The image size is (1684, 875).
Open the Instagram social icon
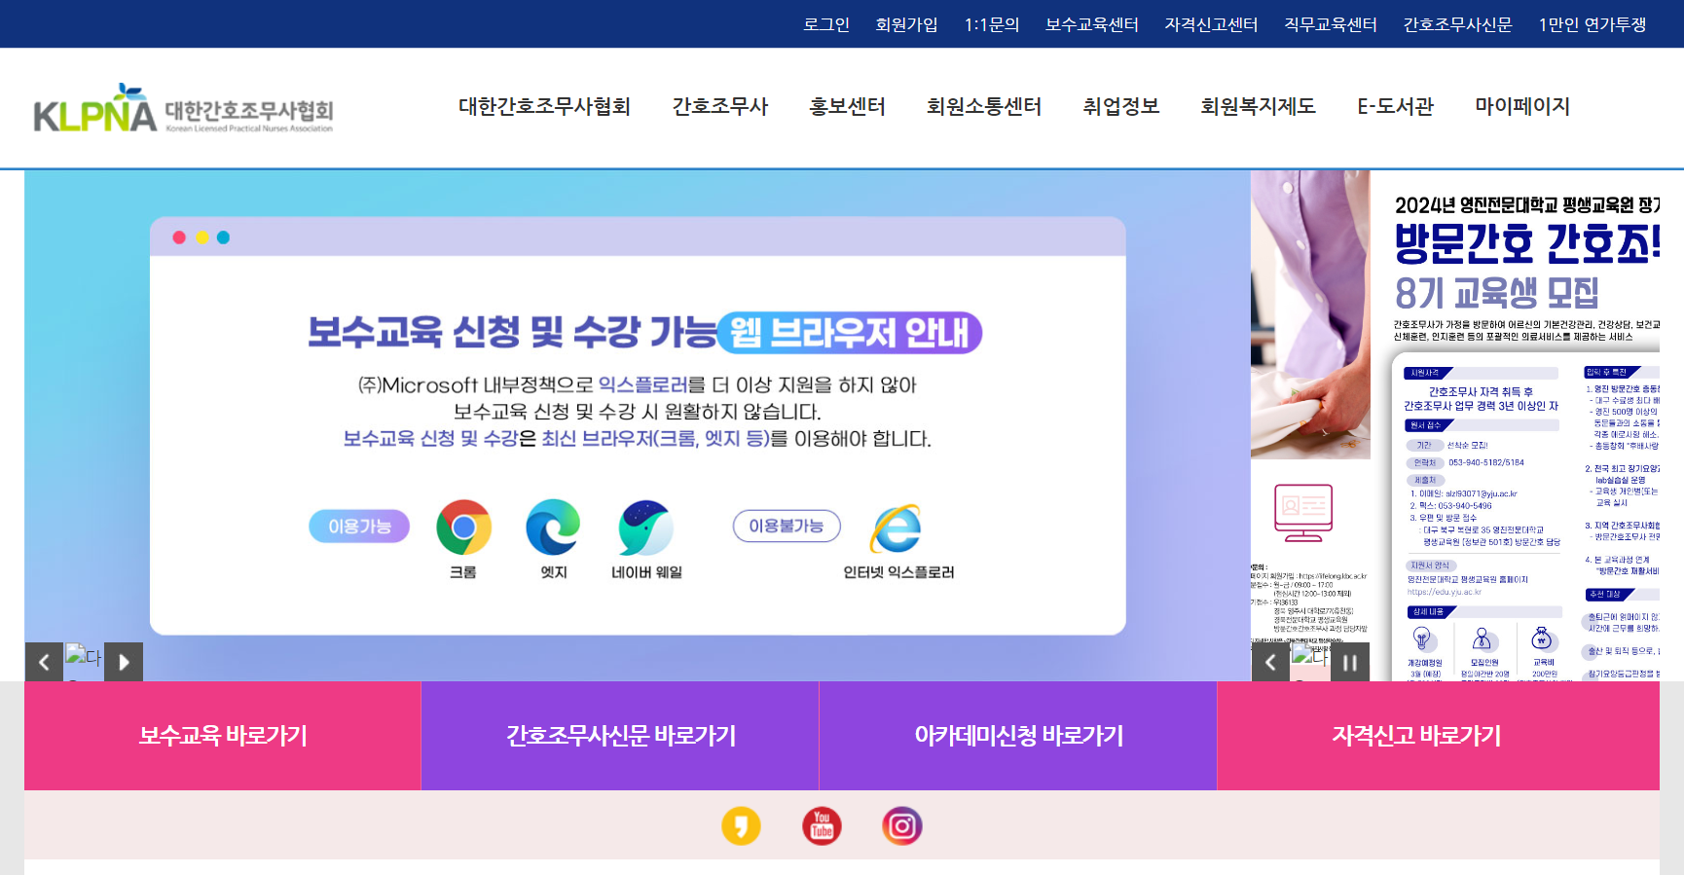tap(902, 826)
